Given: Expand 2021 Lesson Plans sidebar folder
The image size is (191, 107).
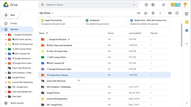Looking at the screenshot, I should pos(6,49).
